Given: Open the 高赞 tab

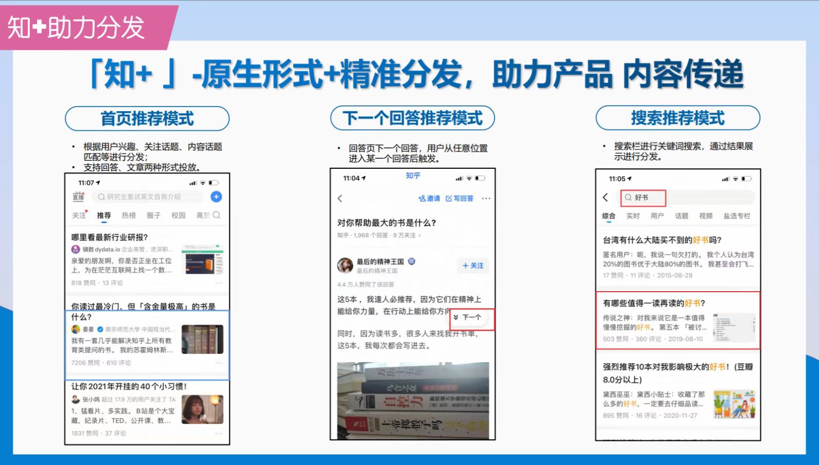Looking at the screenshot, I should tap(203, 216).
